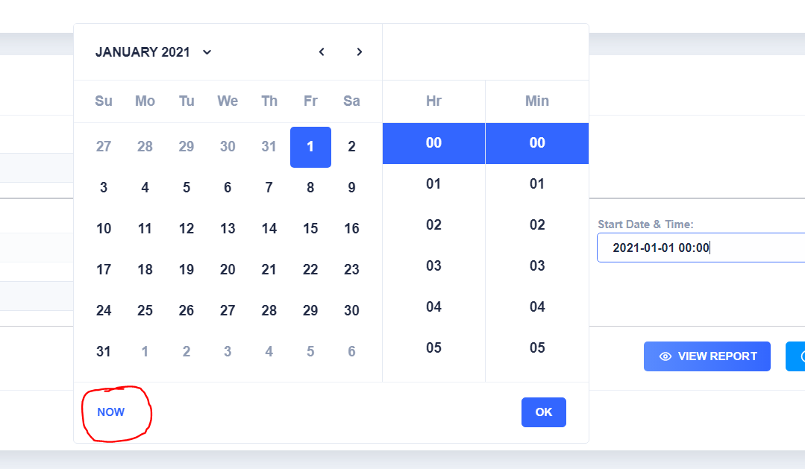Open the month selector chevron beside JANUARY 2021
805x469 pixels.
click(207, 52)
